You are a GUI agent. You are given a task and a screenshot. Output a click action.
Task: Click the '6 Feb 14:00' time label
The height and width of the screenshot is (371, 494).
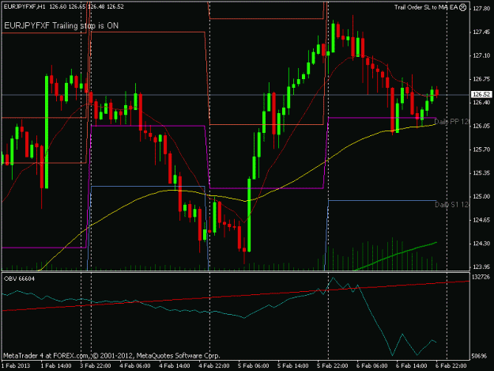tap(412, 366)
